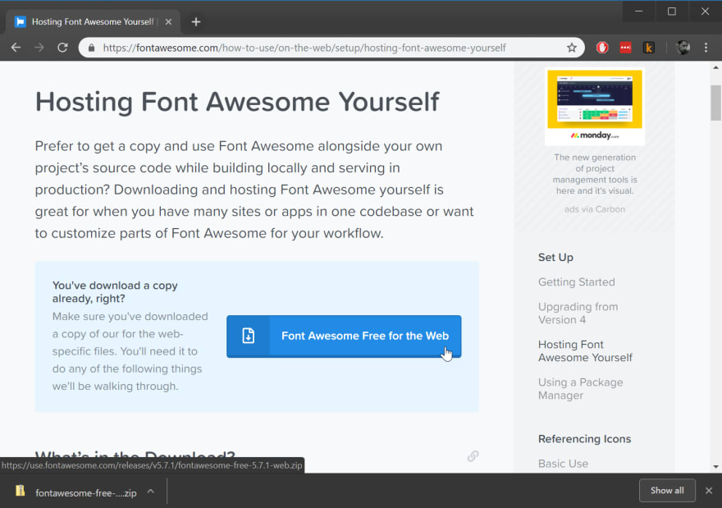Open the monday.com ad image
722x508 pixels.
(x=595, y=107)
